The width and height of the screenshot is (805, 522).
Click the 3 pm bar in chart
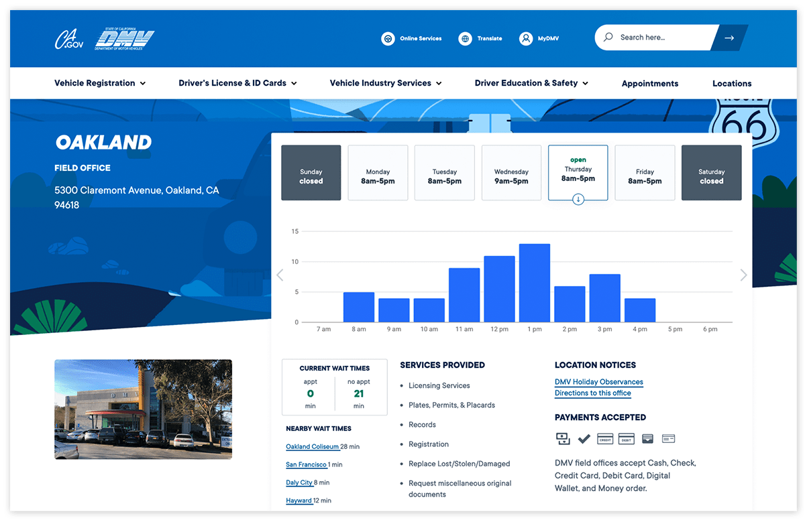click(605, 298)
